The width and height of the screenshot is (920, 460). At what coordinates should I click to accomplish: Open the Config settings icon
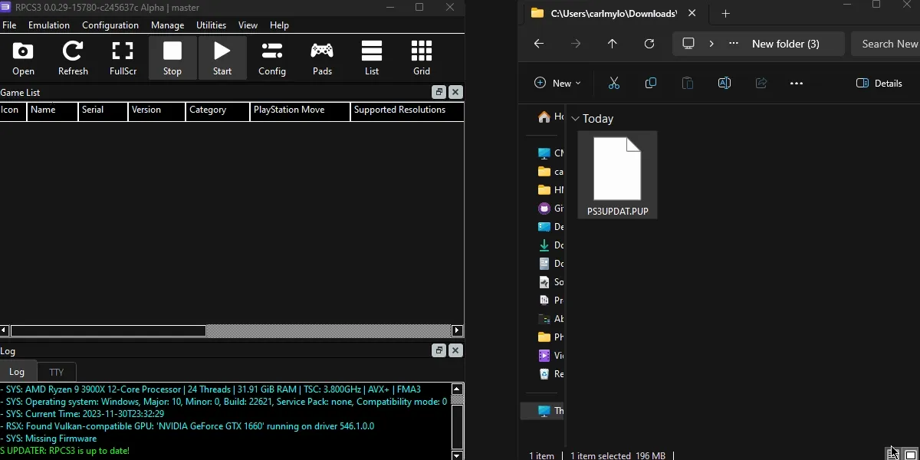coord(272,58)
